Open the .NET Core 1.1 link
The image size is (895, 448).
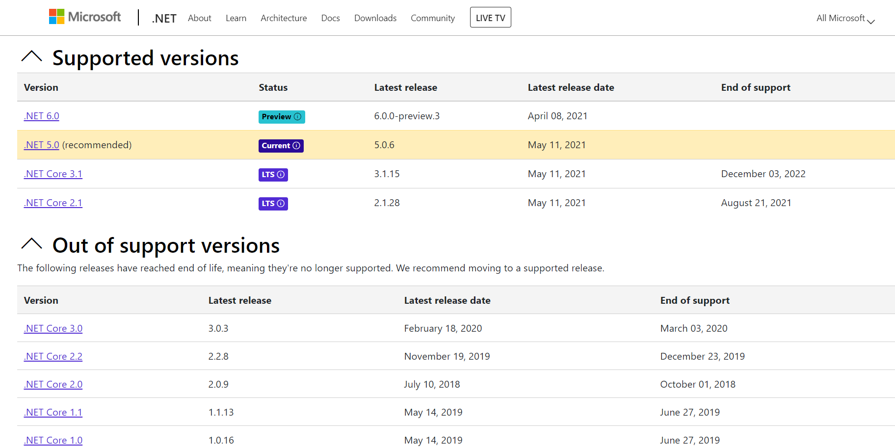53,413
